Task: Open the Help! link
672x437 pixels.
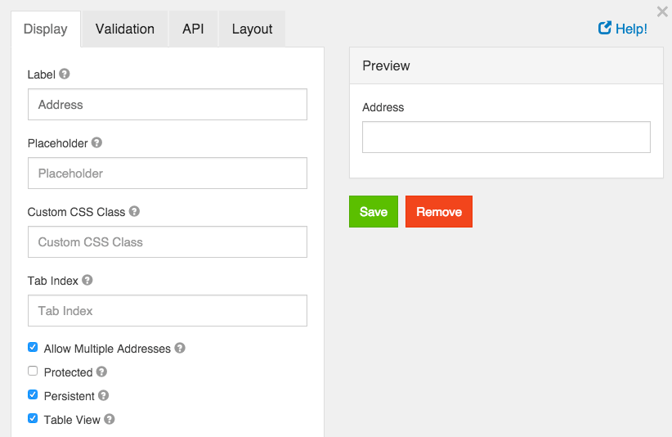Action: coord(623,29)
